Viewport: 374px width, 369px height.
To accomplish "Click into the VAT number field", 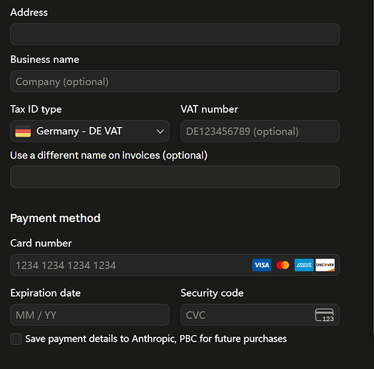I will 260,131.
